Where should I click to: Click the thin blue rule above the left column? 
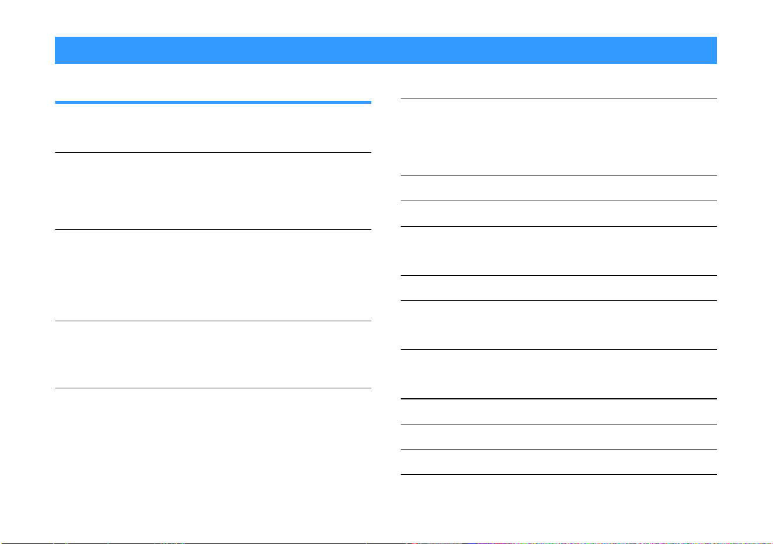point(213,103)
